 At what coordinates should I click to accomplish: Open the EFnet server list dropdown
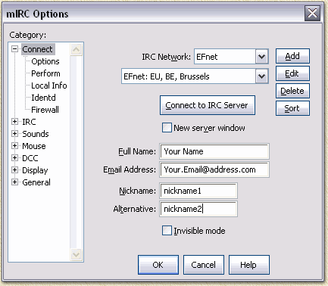coord(261,76)
